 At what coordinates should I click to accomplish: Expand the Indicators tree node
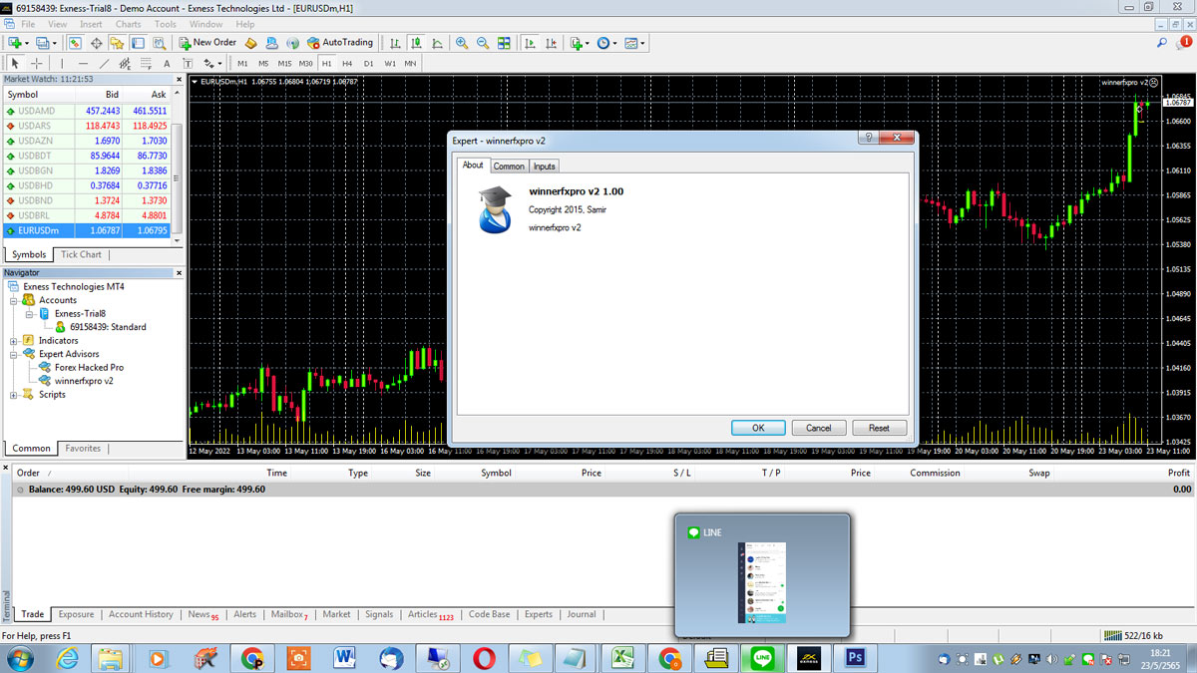(x=14, y=341)
